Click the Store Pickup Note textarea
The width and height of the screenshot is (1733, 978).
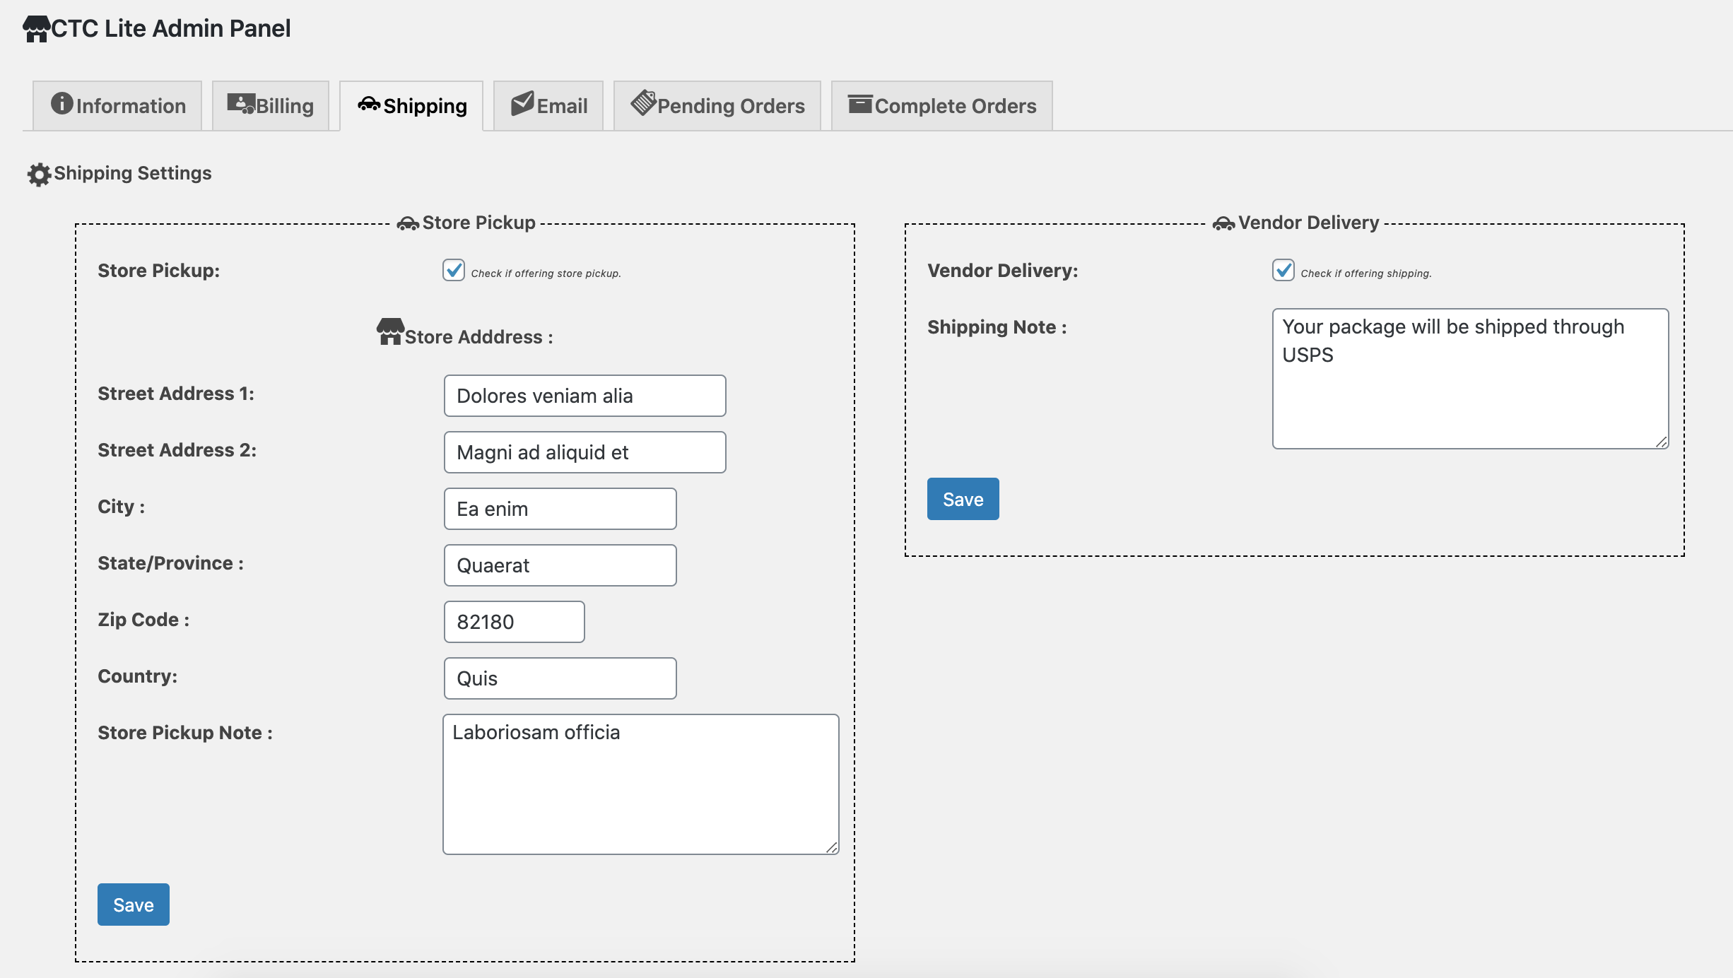click(x=641, y=784)
